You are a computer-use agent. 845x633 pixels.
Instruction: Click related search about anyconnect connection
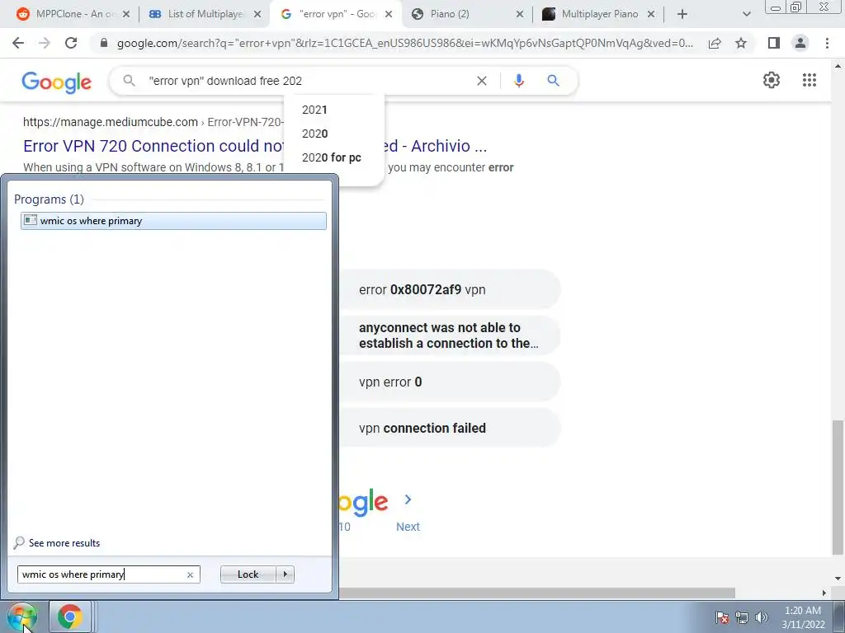click(x=450, y=335)
